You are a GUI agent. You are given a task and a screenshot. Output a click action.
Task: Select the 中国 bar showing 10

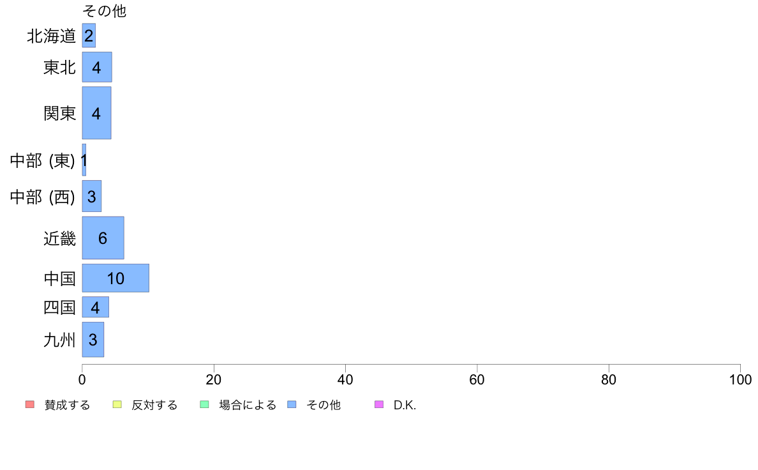[115, 278]
